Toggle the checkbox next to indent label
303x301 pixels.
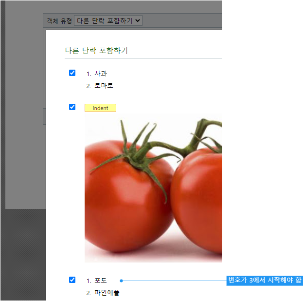tap(72, 107)
